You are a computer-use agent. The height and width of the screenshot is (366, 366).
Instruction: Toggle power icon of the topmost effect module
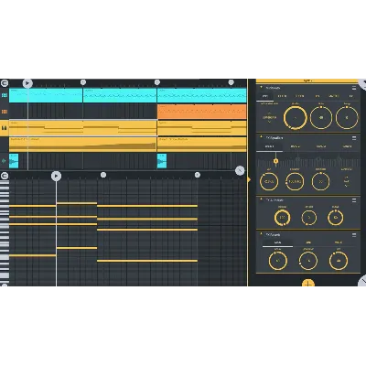[261, 88]
